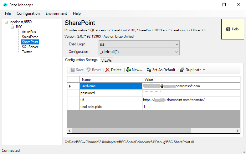Click the userName value ending onmicrosoft.com
This screenshot has height=154, width=246.
(191, 86)
